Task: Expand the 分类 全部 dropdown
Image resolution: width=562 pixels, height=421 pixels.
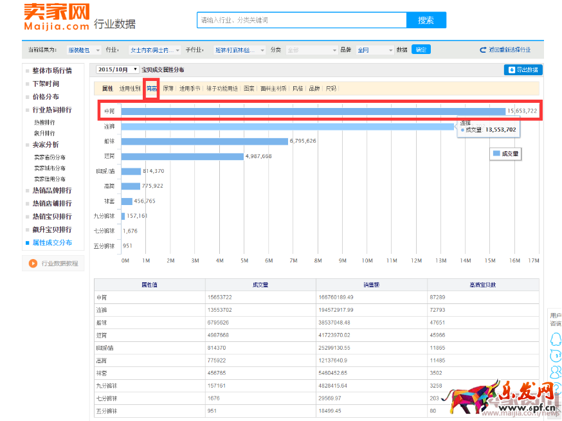Action: point(312,49)
